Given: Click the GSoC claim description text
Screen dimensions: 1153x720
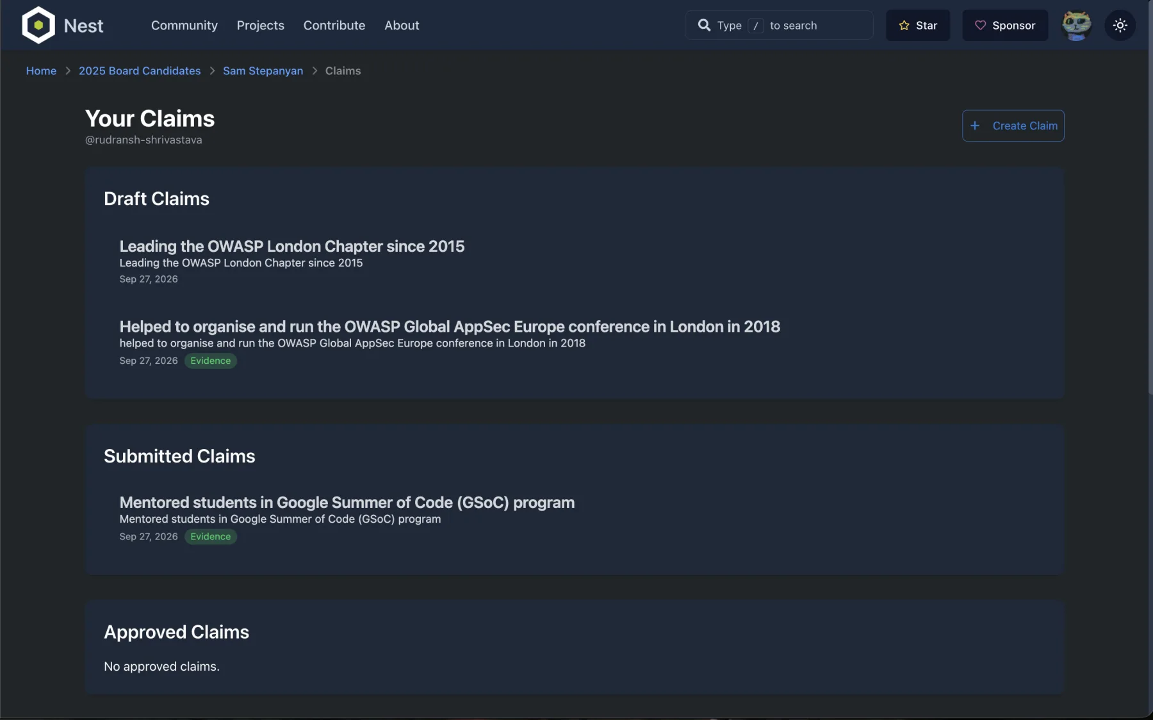Looking at the screenshot, I should 280,519.
